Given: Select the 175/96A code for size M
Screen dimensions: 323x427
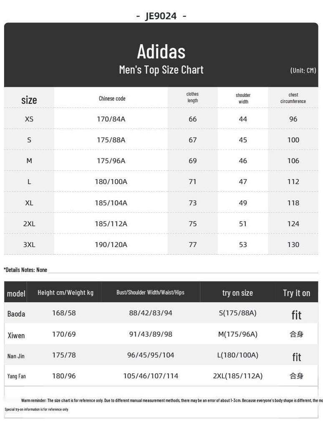Looking at the screenshot, I should click(x=111, y=161).
